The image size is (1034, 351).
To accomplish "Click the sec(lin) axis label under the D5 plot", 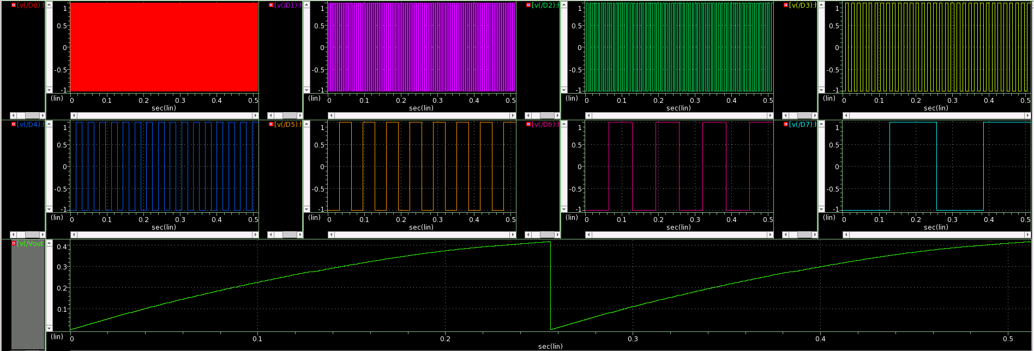I will pos(421,227).
